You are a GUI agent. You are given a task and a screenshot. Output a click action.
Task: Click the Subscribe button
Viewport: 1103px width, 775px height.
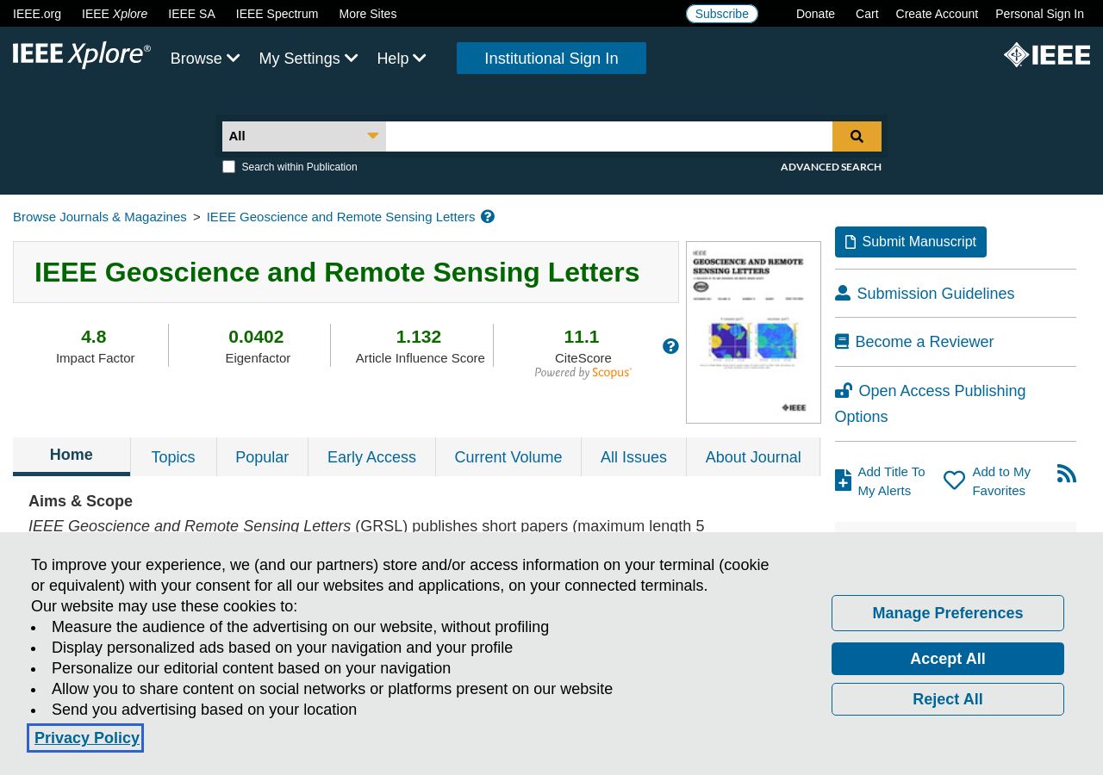click(x=722, y=14)
